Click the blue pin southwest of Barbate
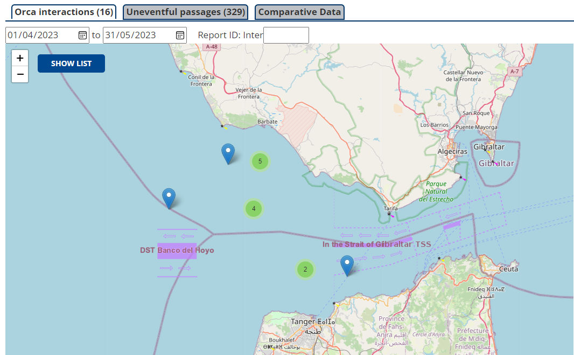 228,153
